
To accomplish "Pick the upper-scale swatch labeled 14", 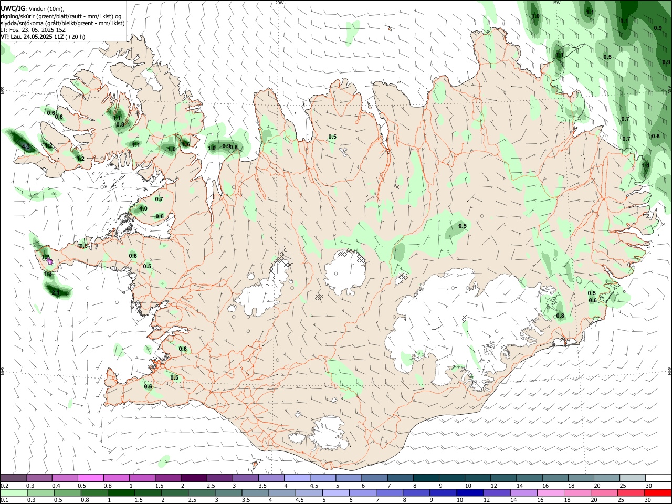I will pyautogui.click(x=530, y=478).
